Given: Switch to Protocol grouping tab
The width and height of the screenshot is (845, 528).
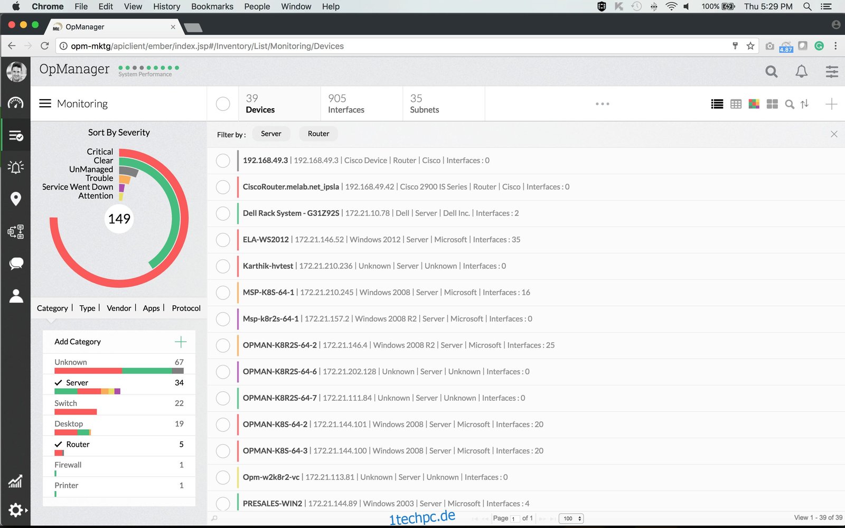Looking at the screenshot, I should tap(186, 308).
